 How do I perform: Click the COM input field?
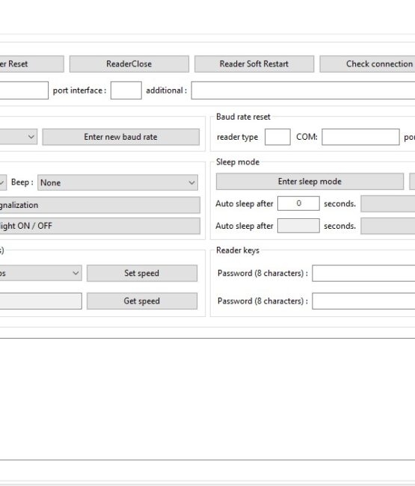pyautogui.click(x=360, y=137)
